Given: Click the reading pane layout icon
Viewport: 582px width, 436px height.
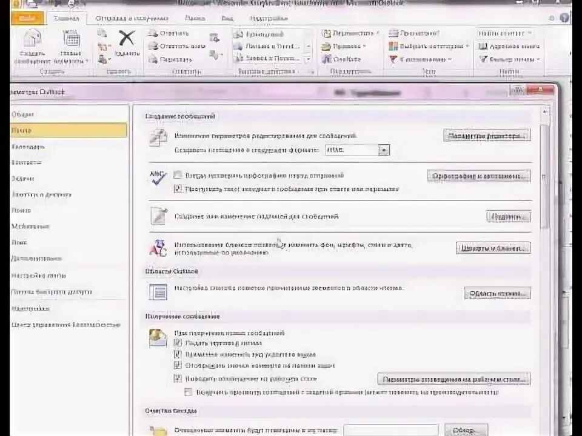Looking at the screenshot, I should 158,292.
